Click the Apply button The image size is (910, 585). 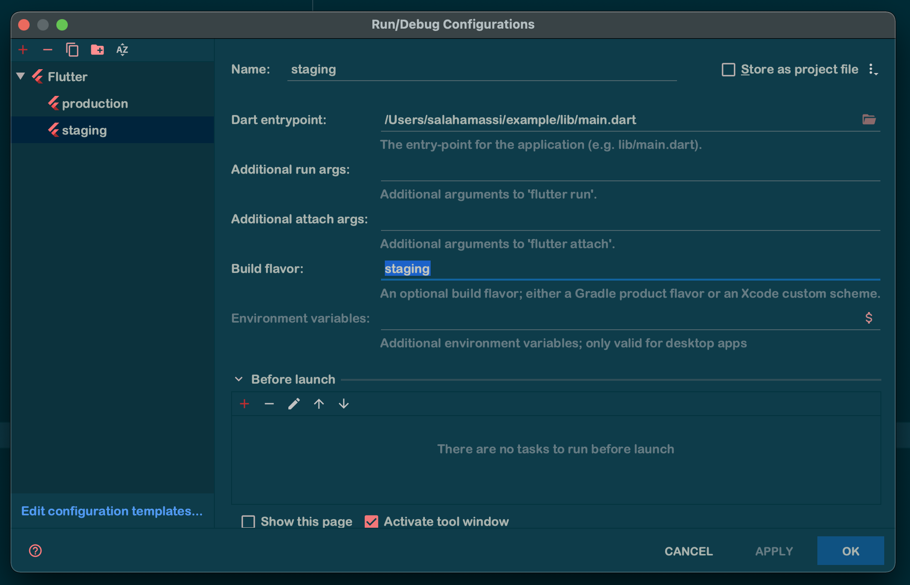[774, 551]
